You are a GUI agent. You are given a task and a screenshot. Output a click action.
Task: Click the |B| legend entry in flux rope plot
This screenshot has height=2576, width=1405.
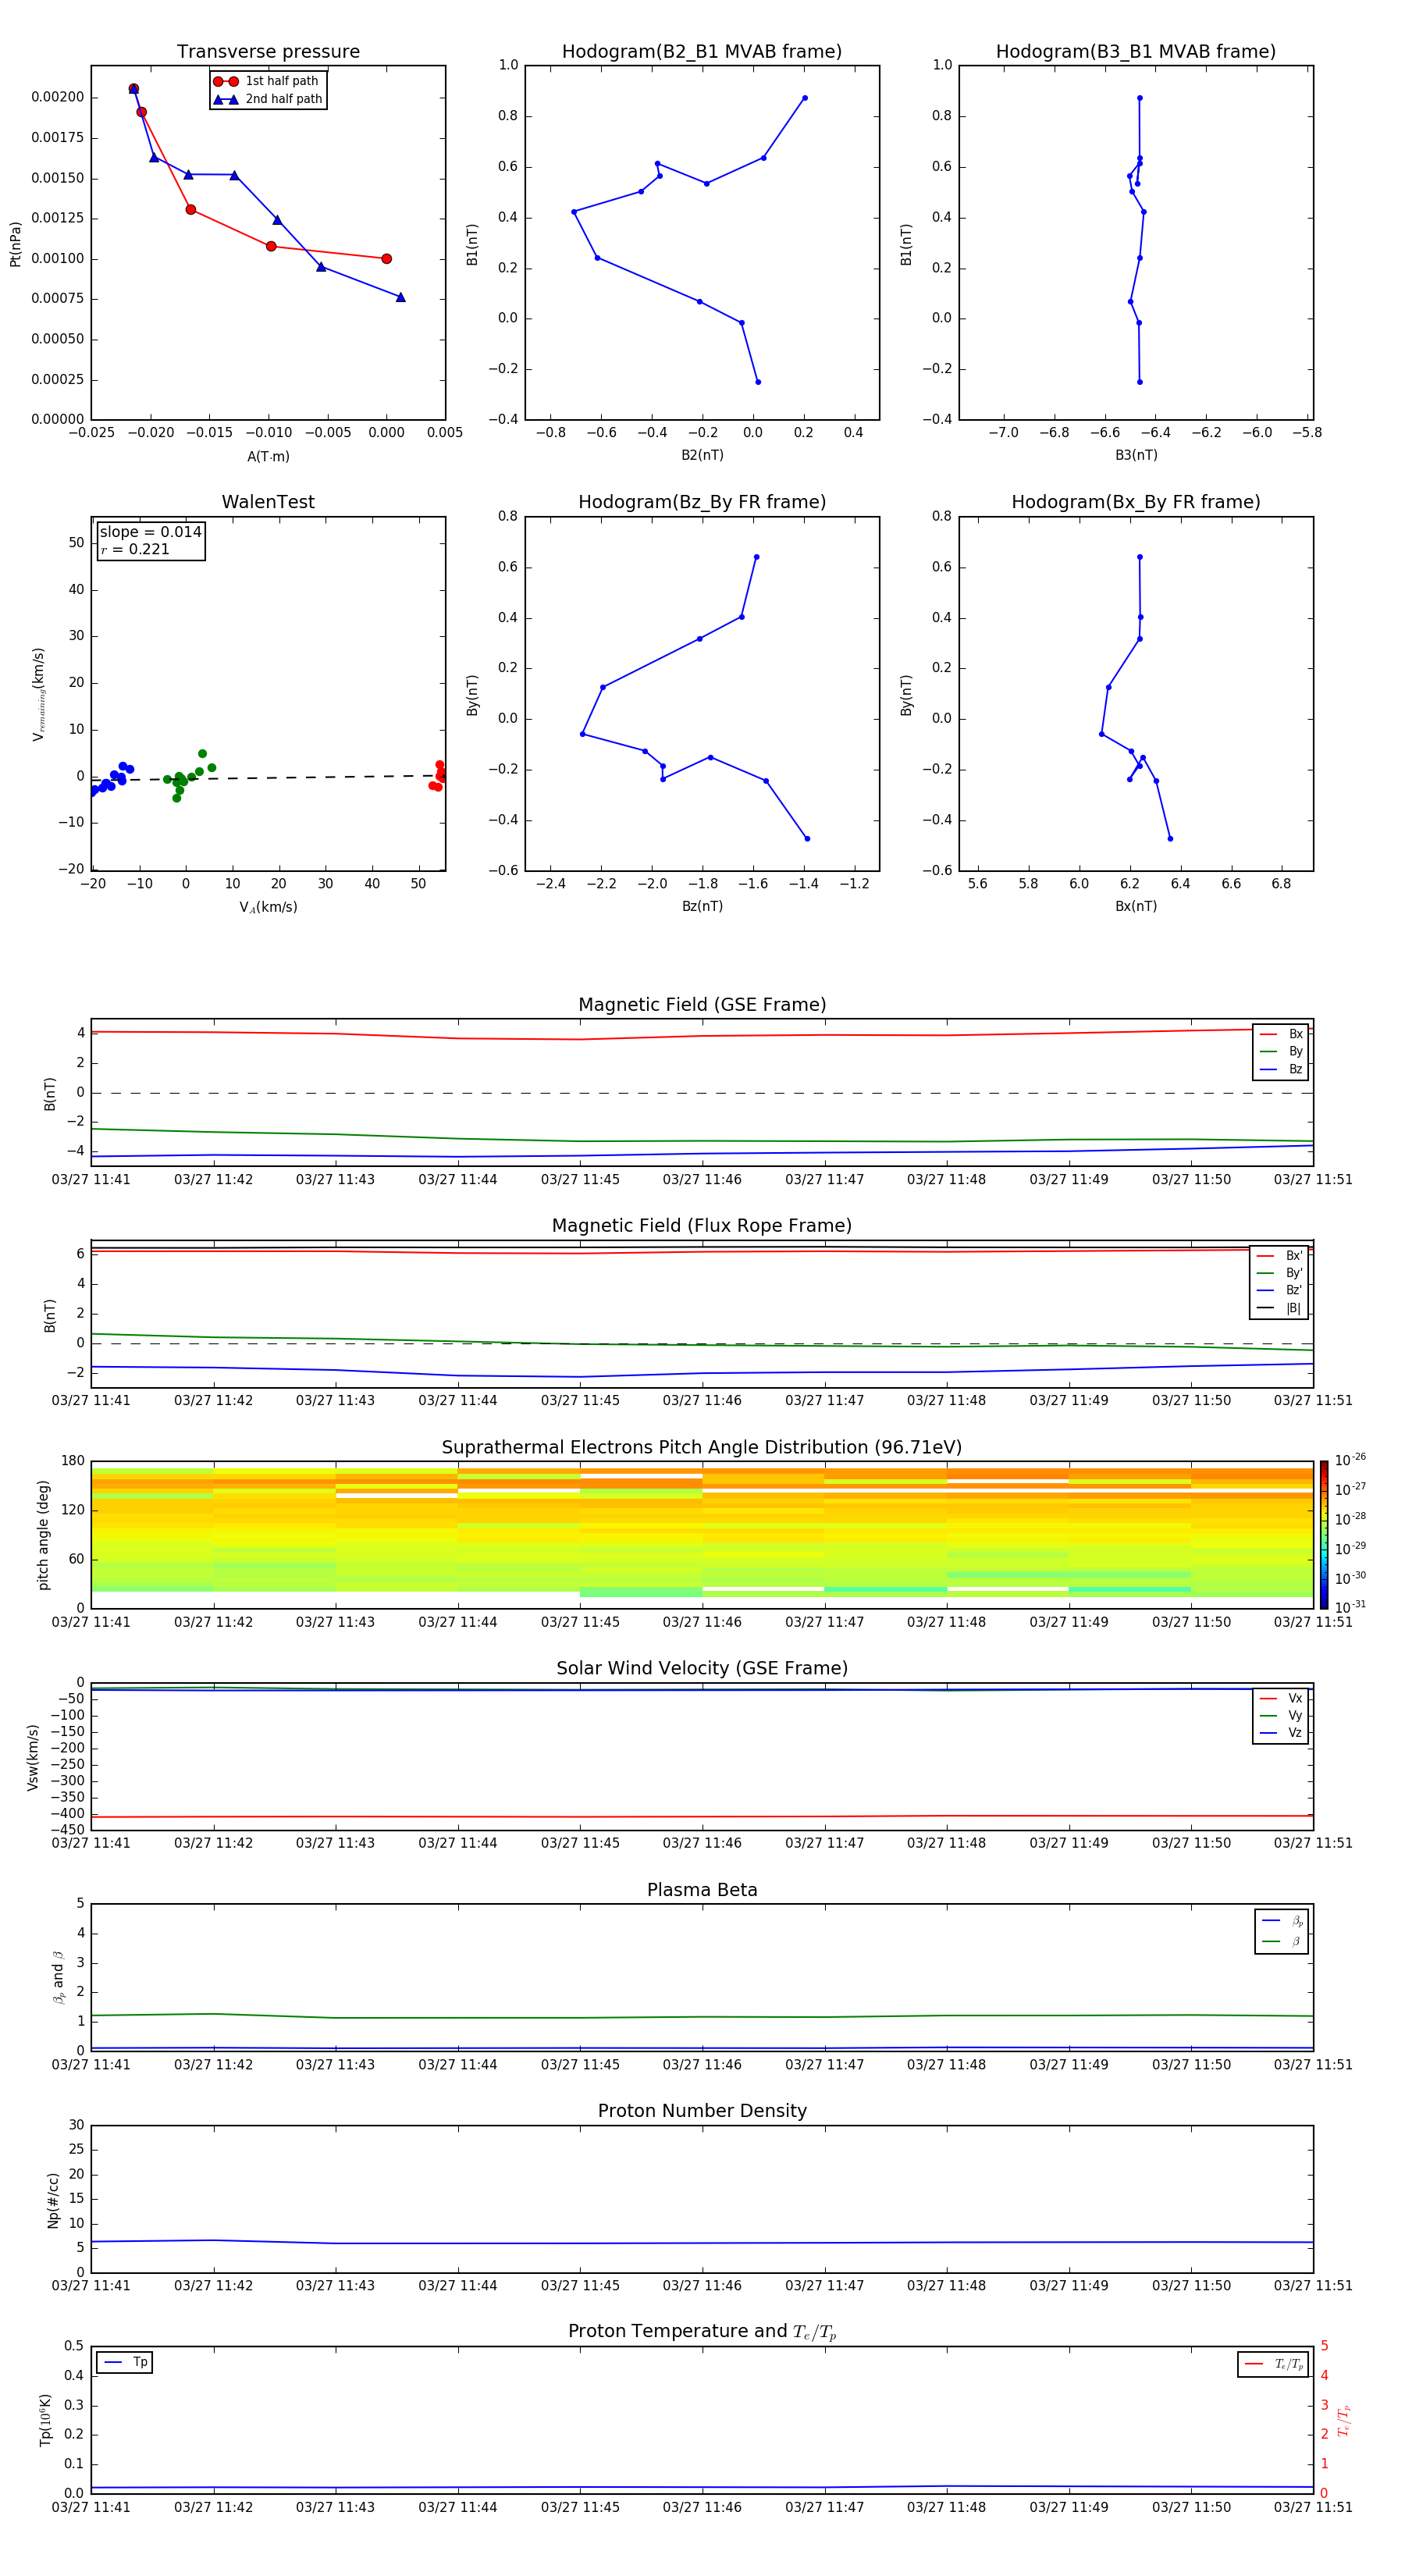tap(1279, 1308)
